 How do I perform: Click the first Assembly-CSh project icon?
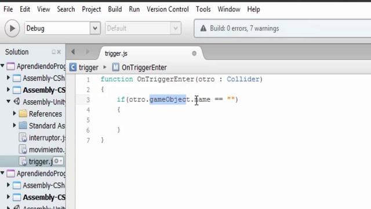tap(17, 78)
